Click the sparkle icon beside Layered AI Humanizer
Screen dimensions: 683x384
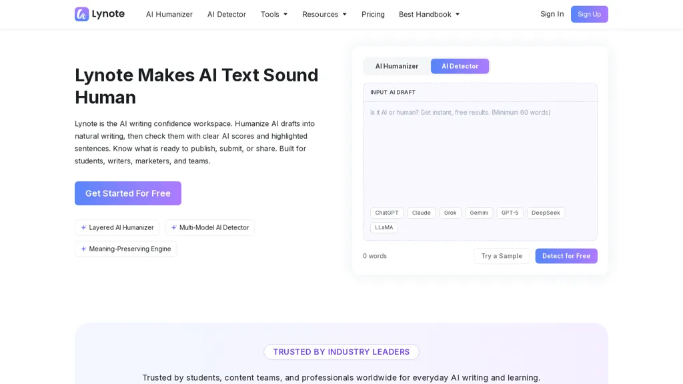click(x=83, y=227)
